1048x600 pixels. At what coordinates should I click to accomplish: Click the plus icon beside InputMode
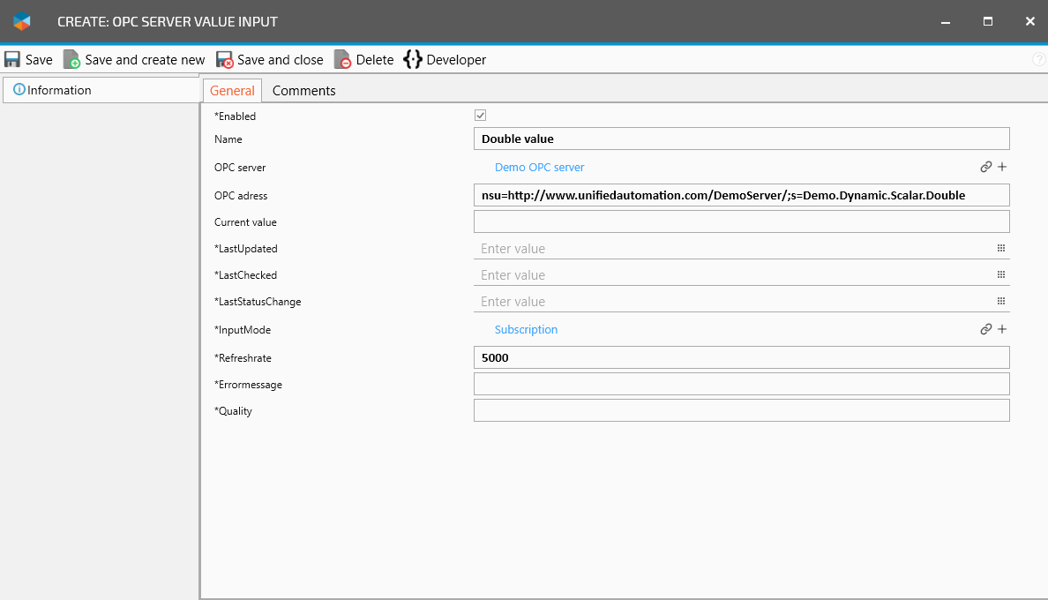click(1002, 329)
